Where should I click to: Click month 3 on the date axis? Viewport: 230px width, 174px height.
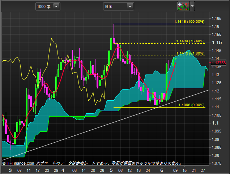pyautogui.click(x=10, y=170)
